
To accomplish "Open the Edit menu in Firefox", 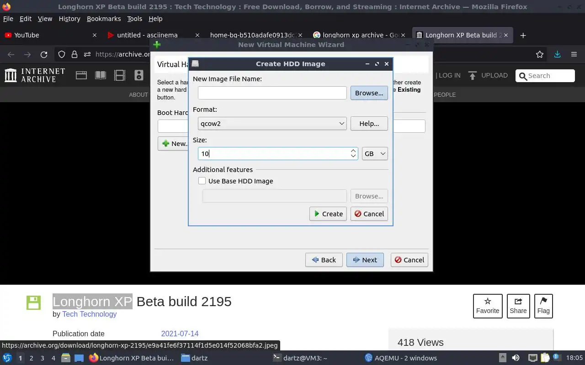I will pos(26,19).
